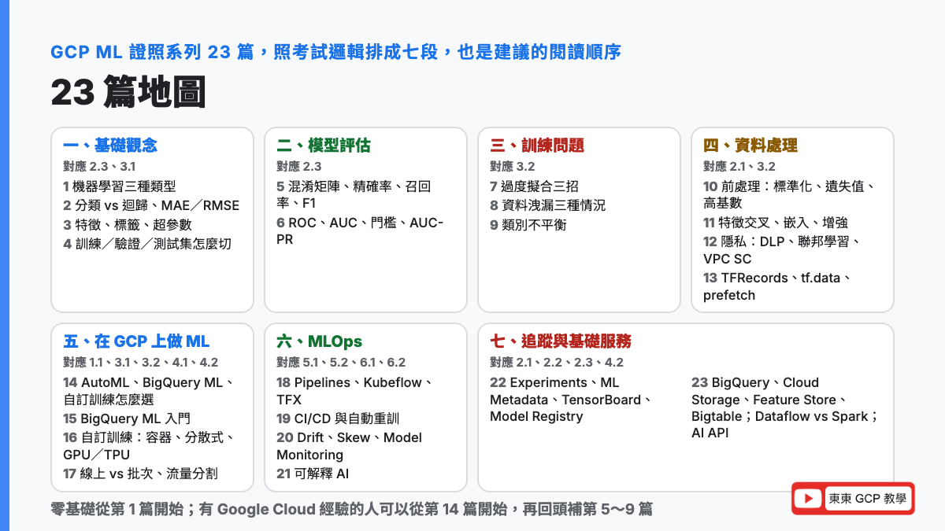Click item 4 訓練／驗證／測試集怎麼切
Image resolution: width=945 pixels, height=531 pixels.
pos(147,243)
